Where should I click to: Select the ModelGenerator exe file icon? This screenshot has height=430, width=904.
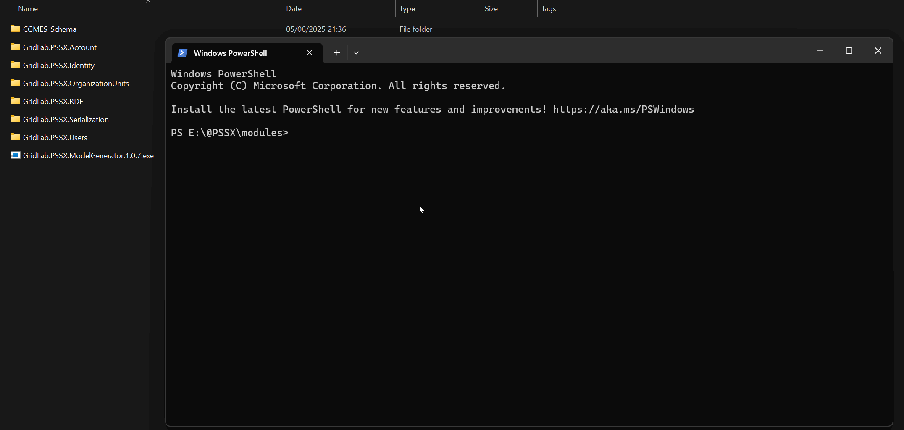16,155
